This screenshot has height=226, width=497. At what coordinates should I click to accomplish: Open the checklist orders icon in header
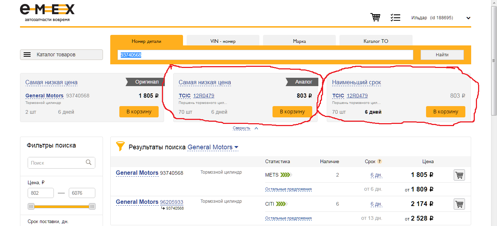point(395,17)
